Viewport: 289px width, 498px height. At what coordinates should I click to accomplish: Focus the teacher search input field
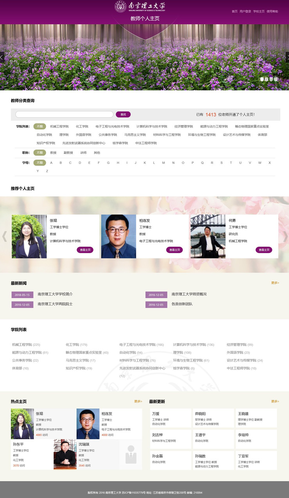click(65, 115)
